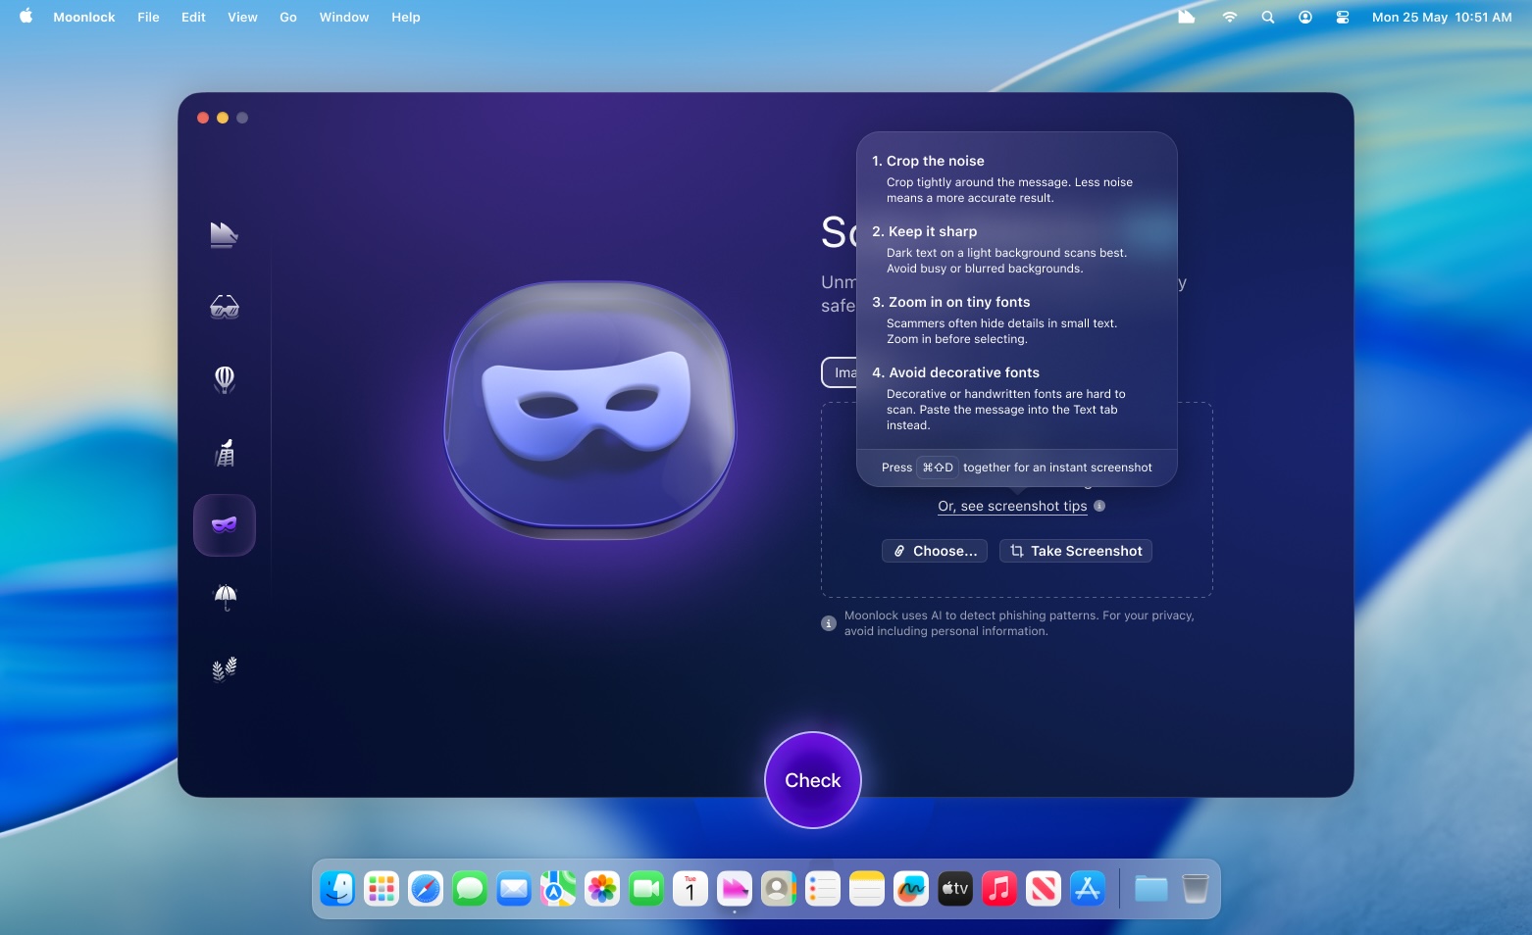This screenshot has width=1532, height=935.
Task: Open Music from the Dock
Action: tap(999, 889)
